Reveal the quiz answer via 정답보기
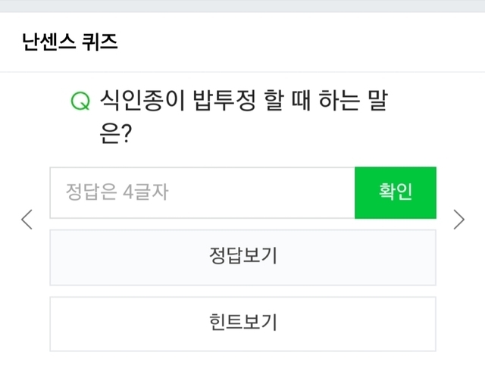The image size is (485, 368). pos(242,257)
